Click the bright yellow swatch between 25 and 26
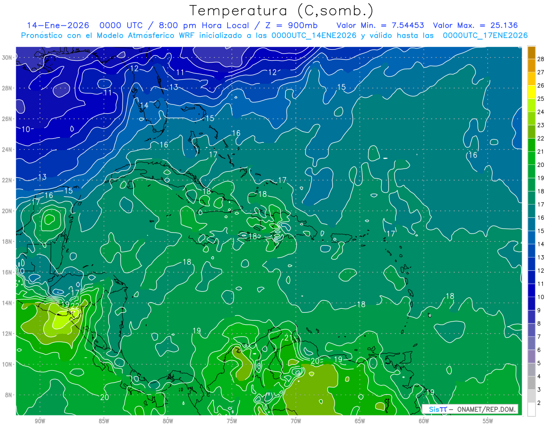Viewport: 553px width, 427px height. pyautogui.click(x=531, y=93)
